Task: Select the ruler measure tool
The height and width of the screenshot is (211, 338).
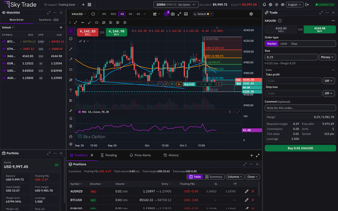Action: pos(71,111)
